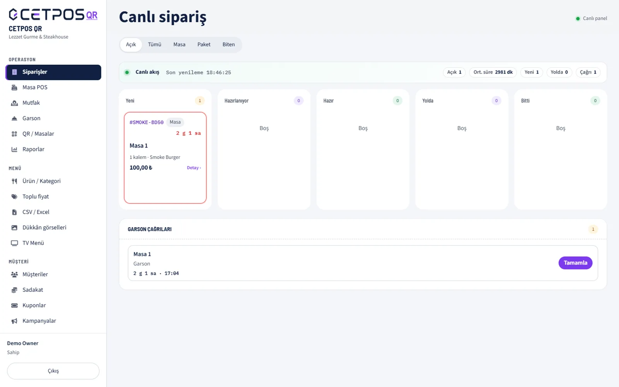Click the #SMOKE-BD50 order code
This screenshot has height=387, width=619.
tap(146, 122)
